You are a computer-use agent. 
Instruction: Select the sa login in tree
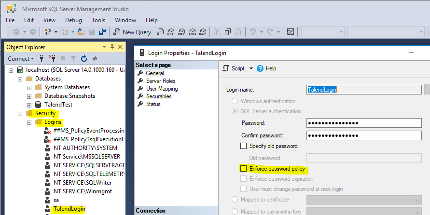56,200
